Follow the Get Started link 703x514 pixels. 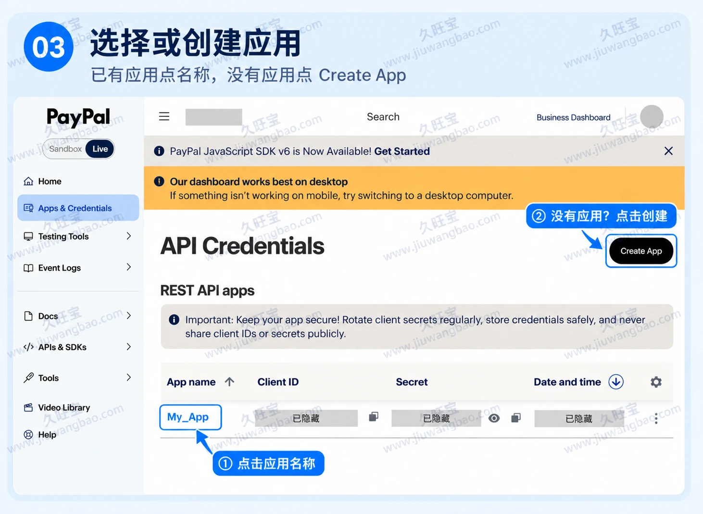[x=402, y=151]
